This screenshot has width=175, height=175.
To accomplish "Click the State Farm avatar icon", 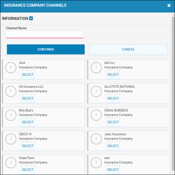I will pos(11,163).
